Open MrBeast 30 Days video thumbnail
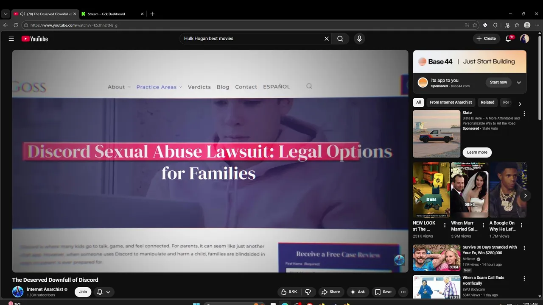Viewport: 543px width, 305px height. click(437, 258)
